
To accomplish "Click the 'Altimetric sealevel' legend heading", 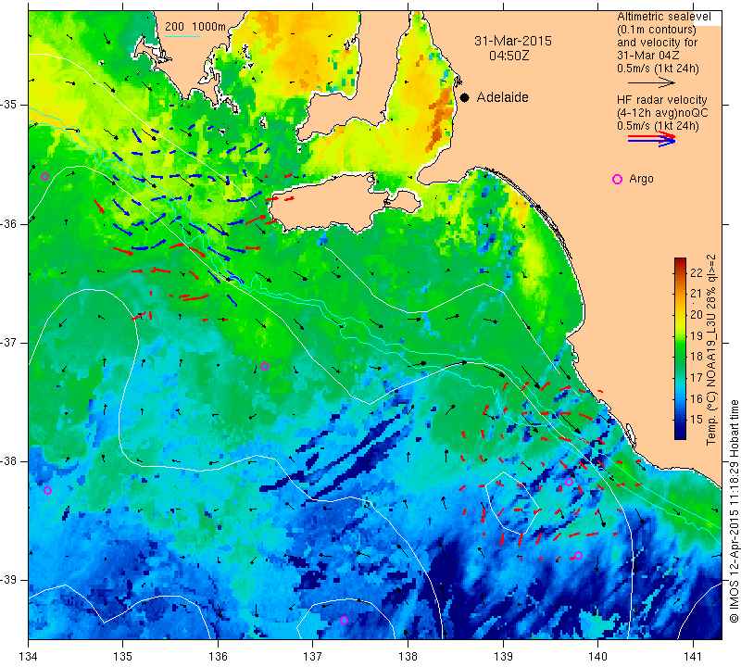I will (663, 17).
